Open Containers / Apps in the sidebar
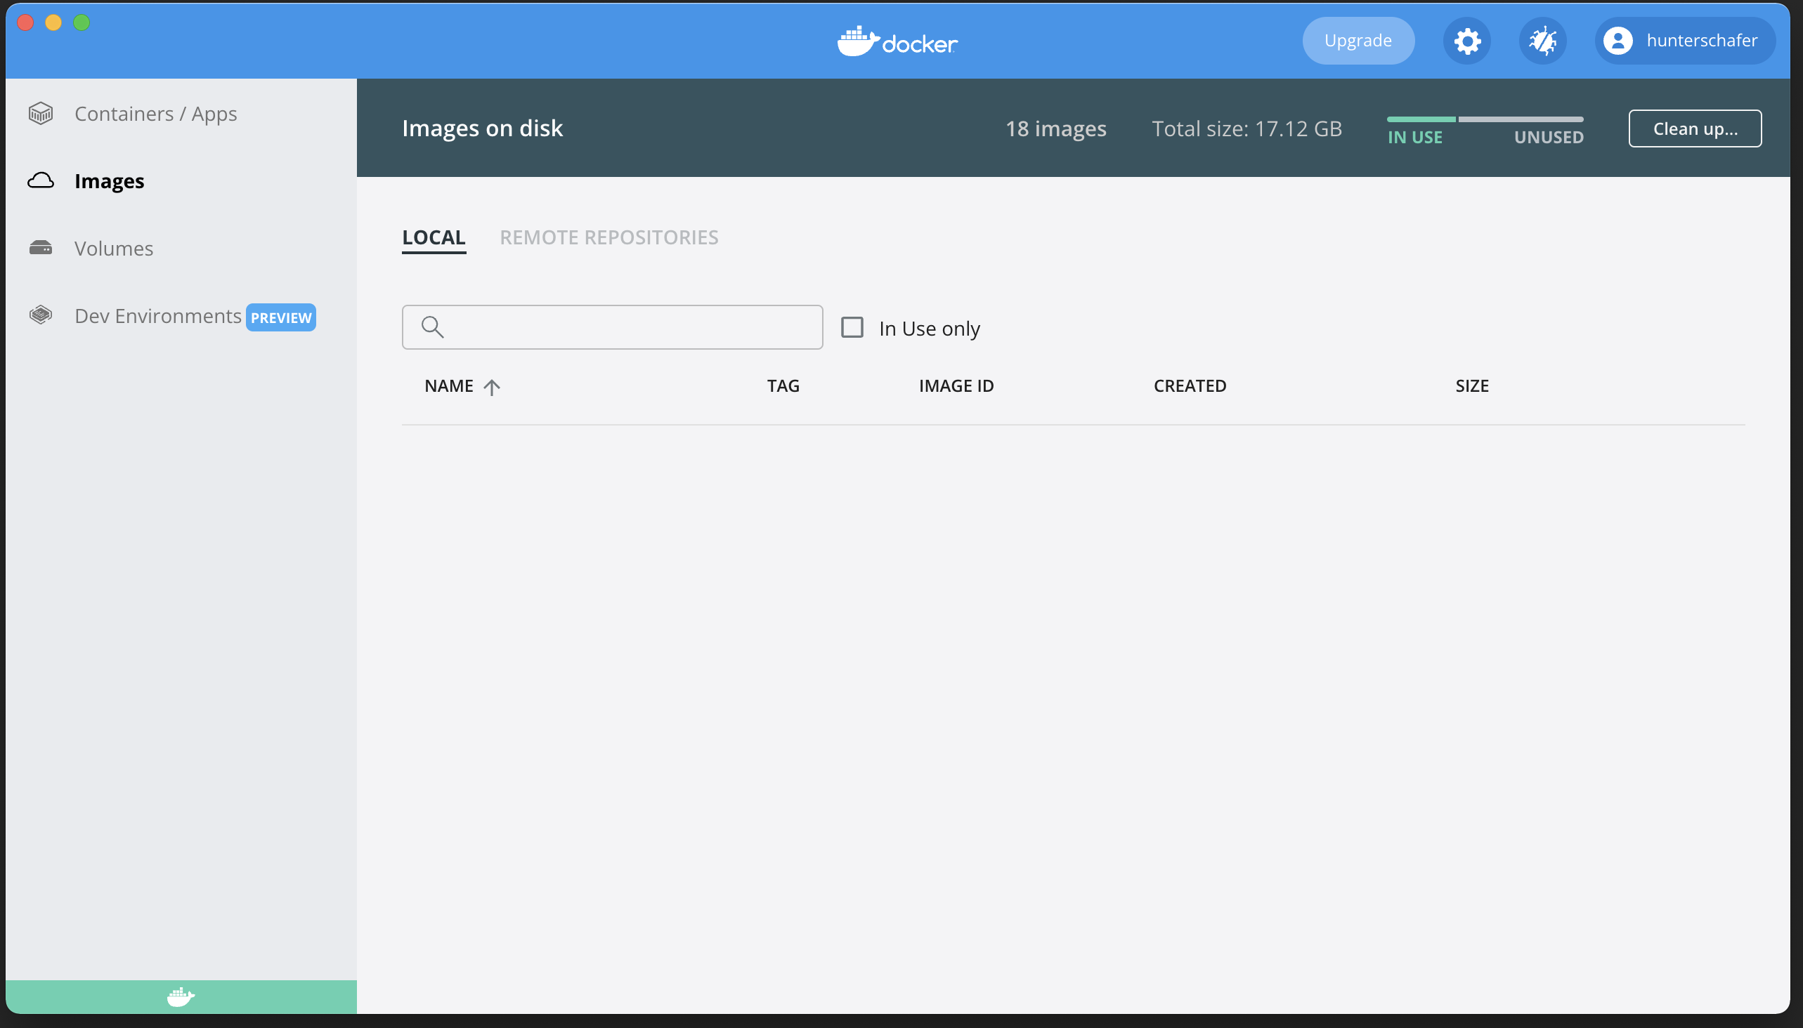The width and height of the screenshot is (1803, 1028). (155, 114)
